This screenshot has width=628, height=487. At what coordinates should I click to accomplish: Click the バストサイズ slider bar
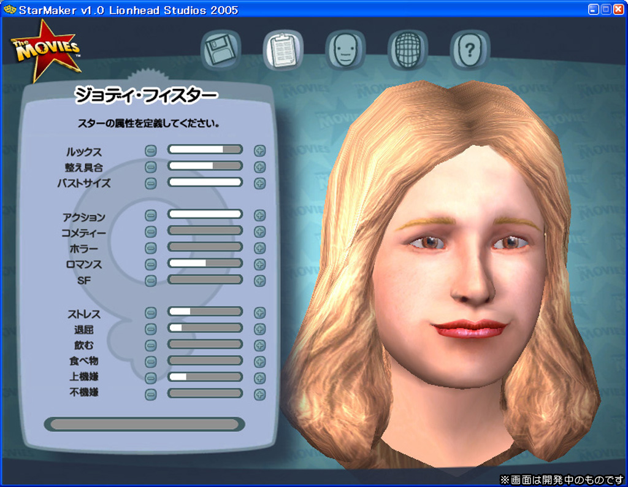[205, 182]
